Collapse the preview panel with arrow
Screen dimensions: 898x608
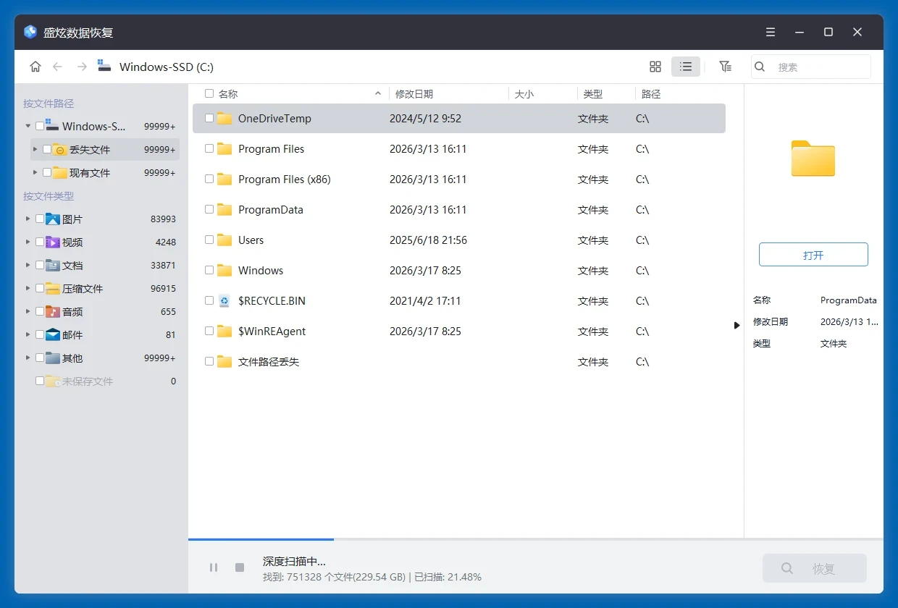[737, 326]
